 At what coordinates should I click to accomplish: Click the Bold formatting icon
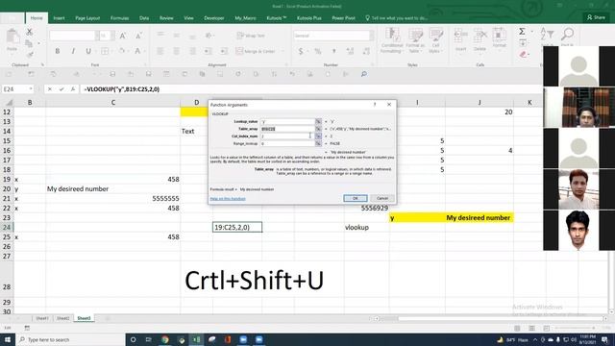[58, 51]
